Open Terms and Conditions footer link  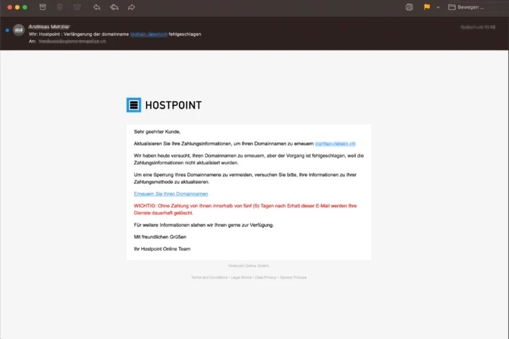[x=209, y=277]
